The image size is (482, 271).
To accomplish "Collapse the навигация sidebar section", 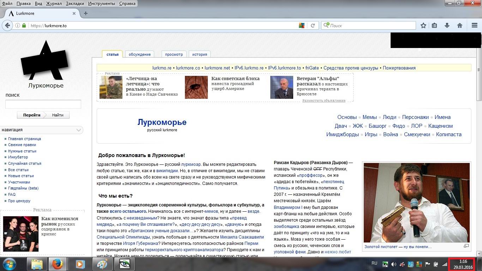I will 79,130.
